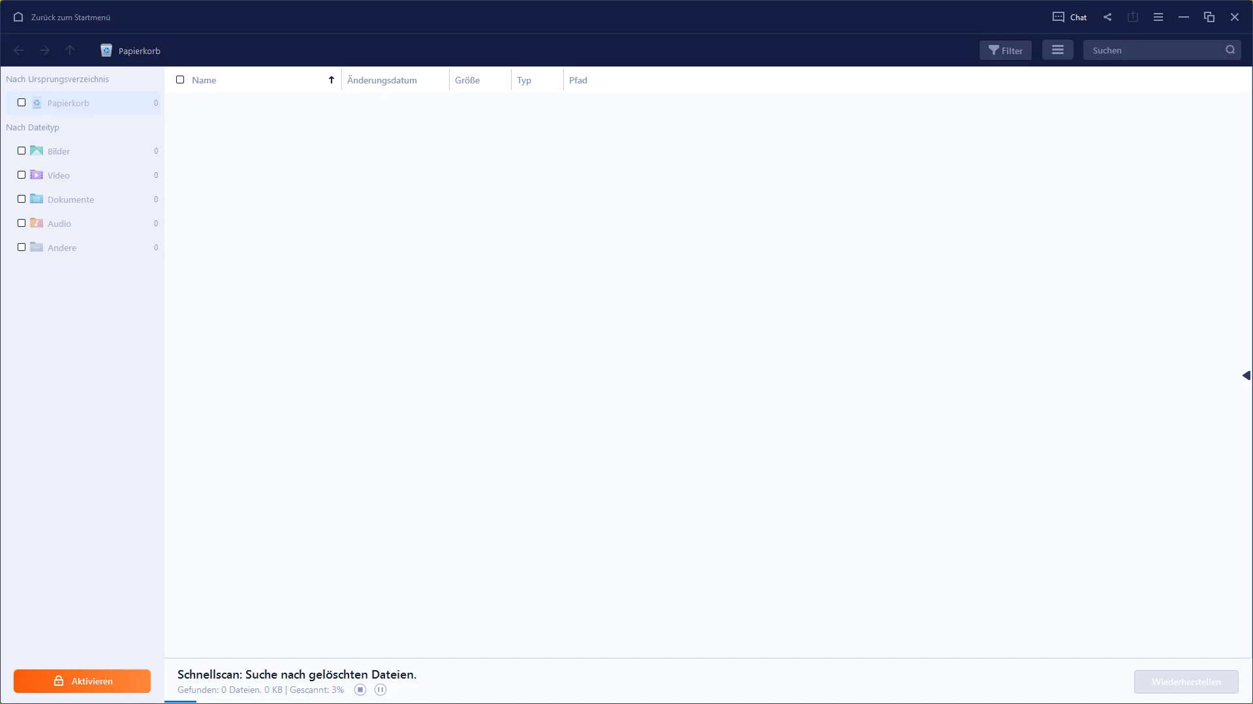Click Nach Ursprungsverzeichnis section header

tap(57, 79)
